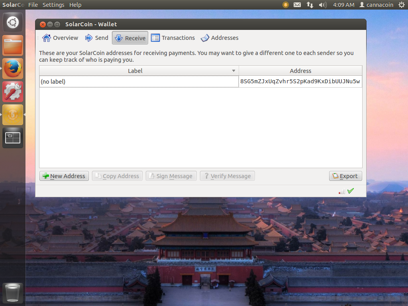Click the Address column header
The width and height of the screenshot is (408, 306).
(300, 71)
